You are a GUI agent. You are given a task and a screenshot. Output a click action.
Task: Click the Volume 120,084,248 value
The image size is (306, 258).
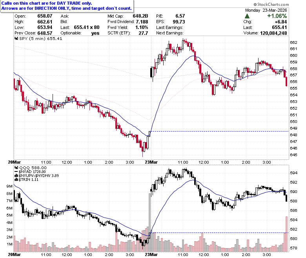(x=273, y=33)
